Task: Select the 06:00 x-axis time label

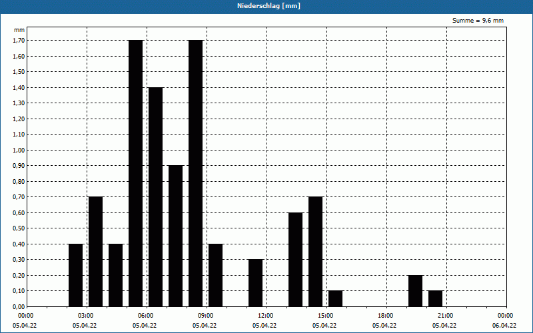Action: click(x=145, y=316)
